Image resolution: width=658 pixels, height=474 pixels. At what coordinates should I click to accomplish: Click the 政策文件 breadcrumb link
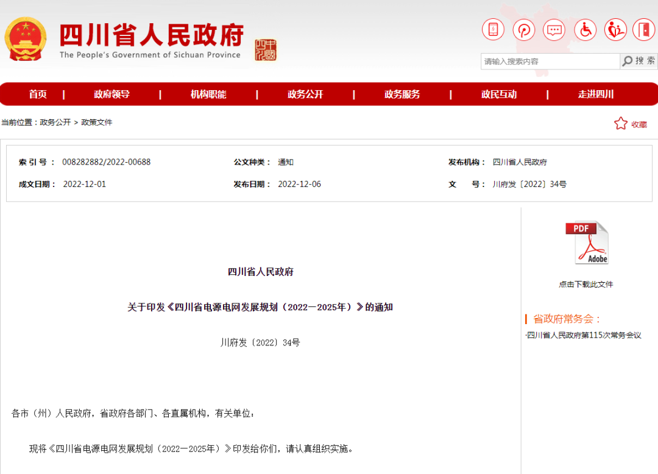97,122
